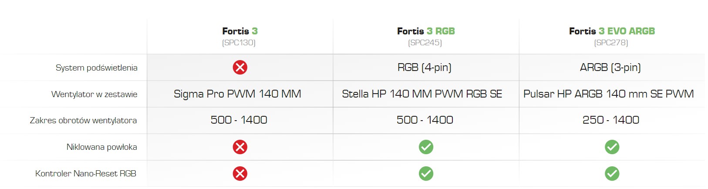Click the Wentylator w zestawie row label
Image resolution: width=708 pixels, height=189 pixels.
click(94, 94)
